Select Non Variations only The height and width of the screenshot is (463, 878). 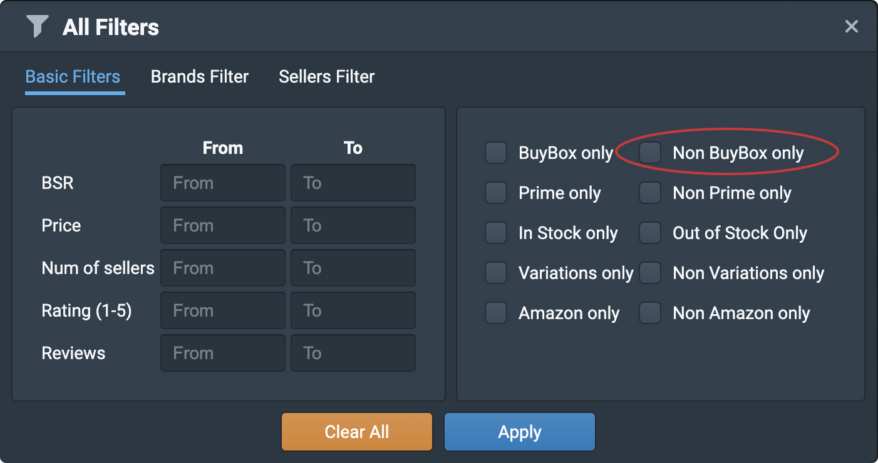650,273
